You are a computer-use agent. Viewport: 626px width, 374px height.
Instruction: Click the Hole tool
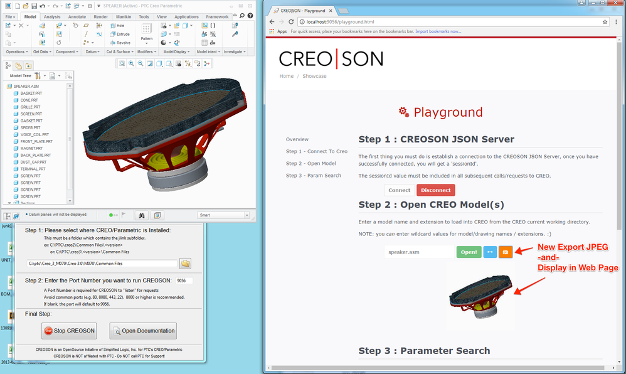pos(117,26)
